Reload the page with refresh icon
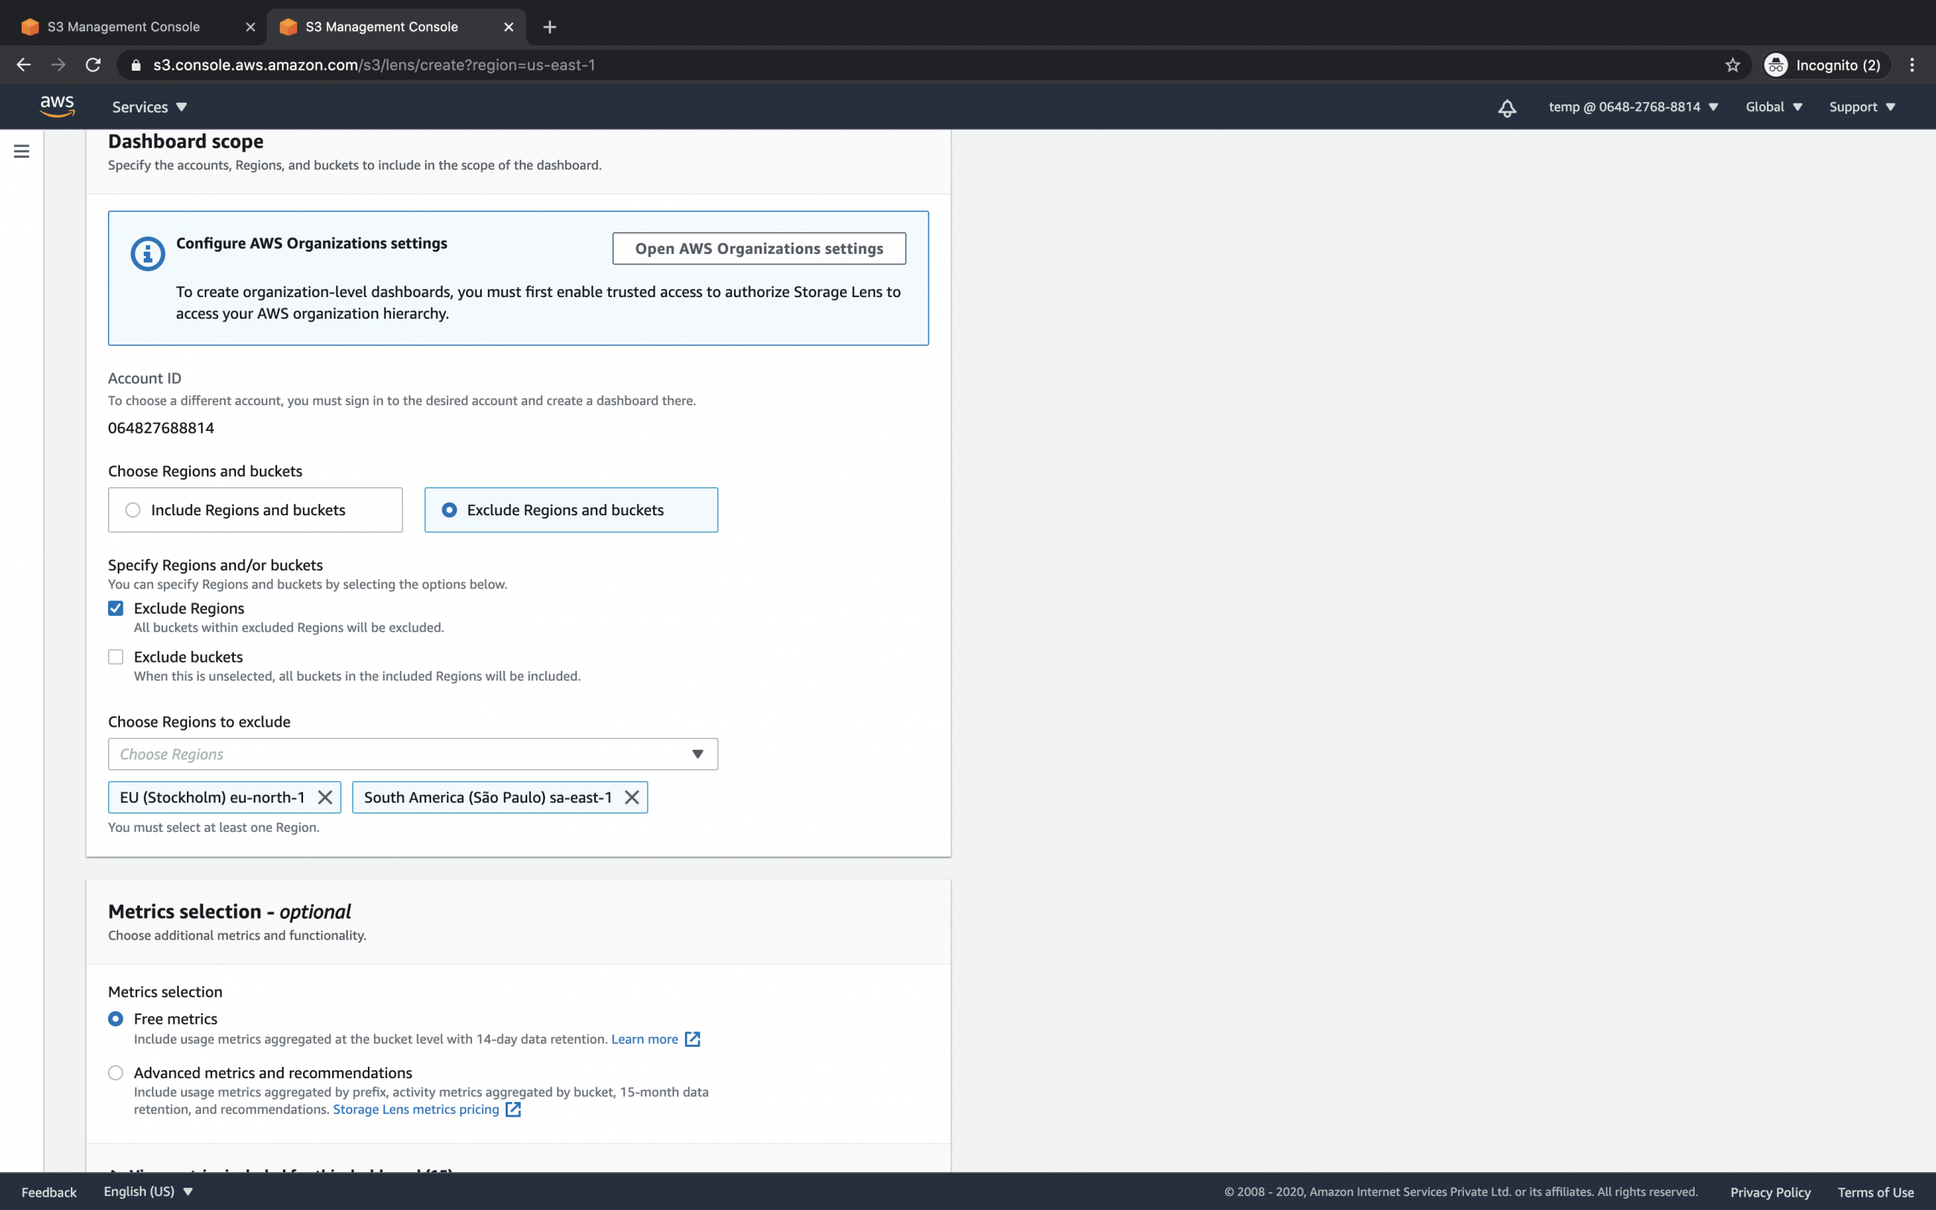The height and width of the screenshot is (1210, 1936). coord(93,65)
